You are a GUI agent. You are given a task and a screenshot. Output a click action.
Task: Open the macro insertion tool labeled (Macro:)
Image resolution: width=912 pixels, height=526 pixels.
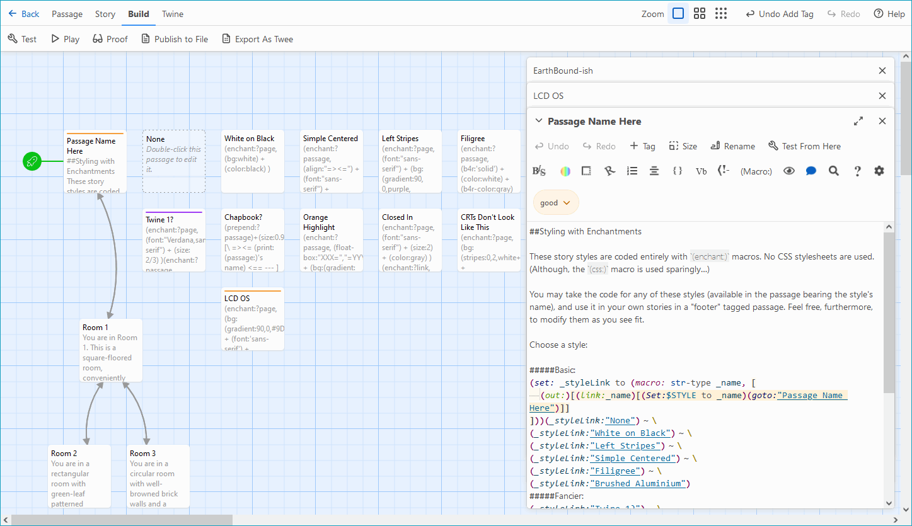click(x=756, y=171)
